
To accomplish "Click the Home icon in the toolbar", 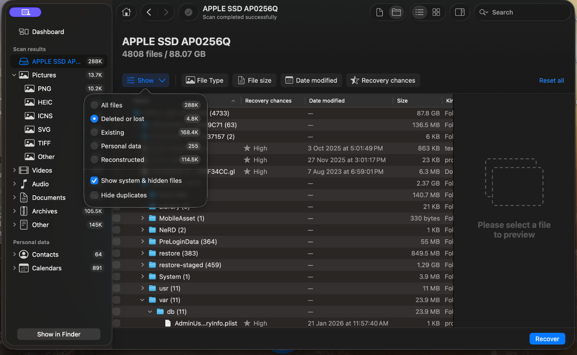I will tap(126, 12).
